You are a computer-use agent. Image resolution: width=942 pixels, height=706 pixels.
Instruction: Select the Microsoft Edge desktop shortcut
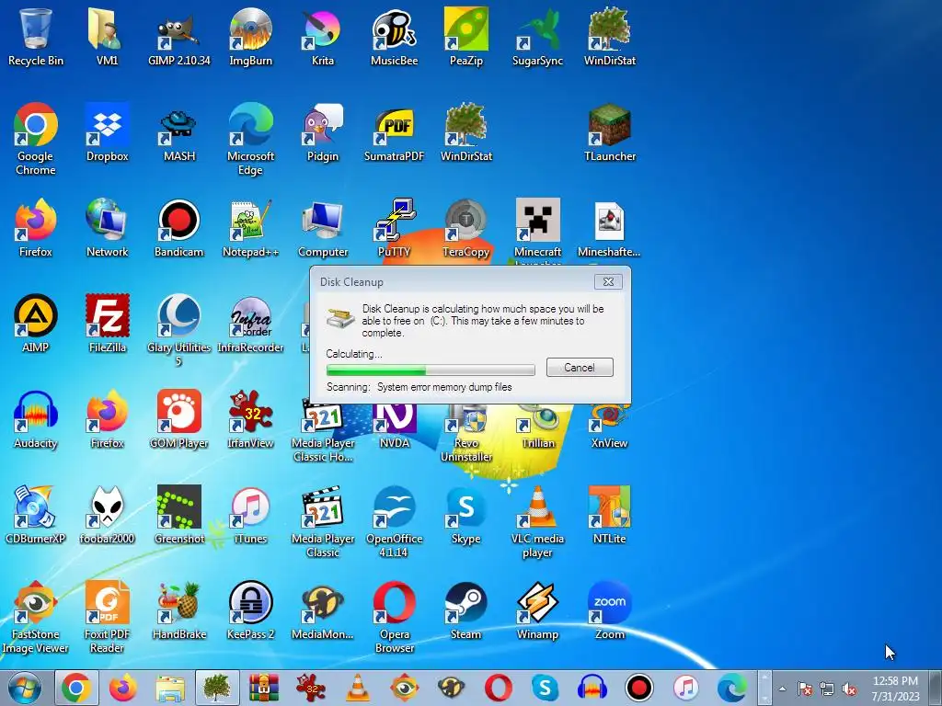click(250, 140)
